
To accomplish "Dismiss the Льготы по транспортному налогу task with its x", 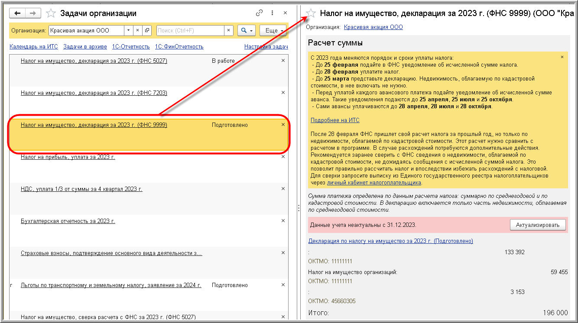I will click(x=283, y=285).
